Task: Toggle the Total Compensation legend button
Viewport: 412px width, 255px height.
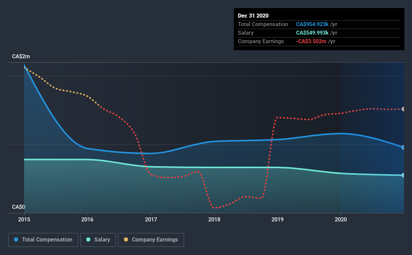Action: point(43,240)
